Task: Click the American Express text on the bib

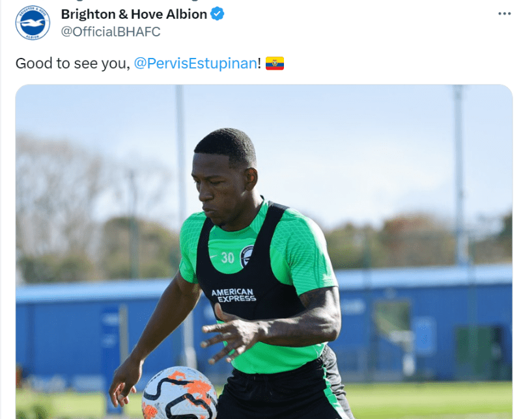Action: pyautogui.click(x=234, y=295)
